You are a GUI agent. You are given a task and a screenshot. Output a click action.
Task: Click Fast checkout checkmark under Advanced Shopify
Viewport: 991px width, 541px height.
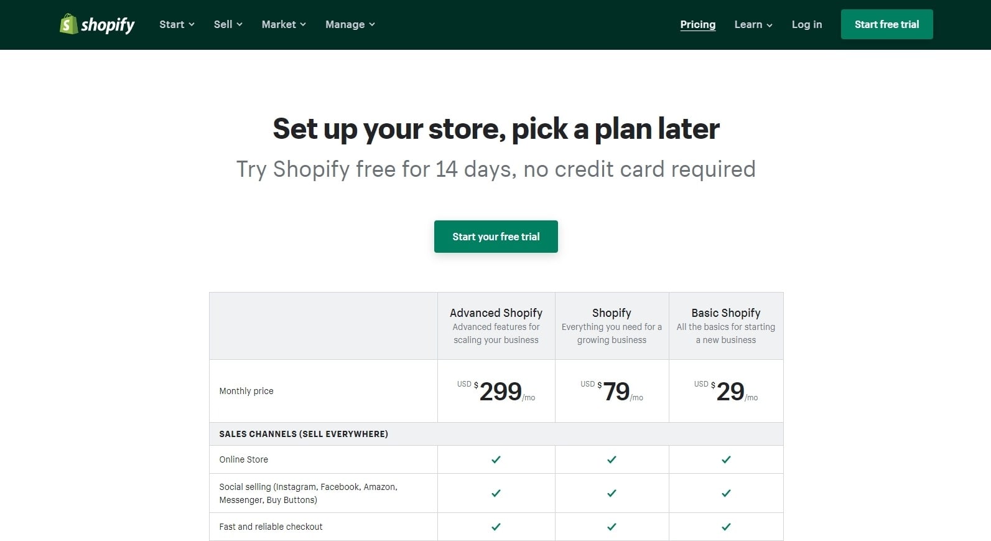coord(496,527)
